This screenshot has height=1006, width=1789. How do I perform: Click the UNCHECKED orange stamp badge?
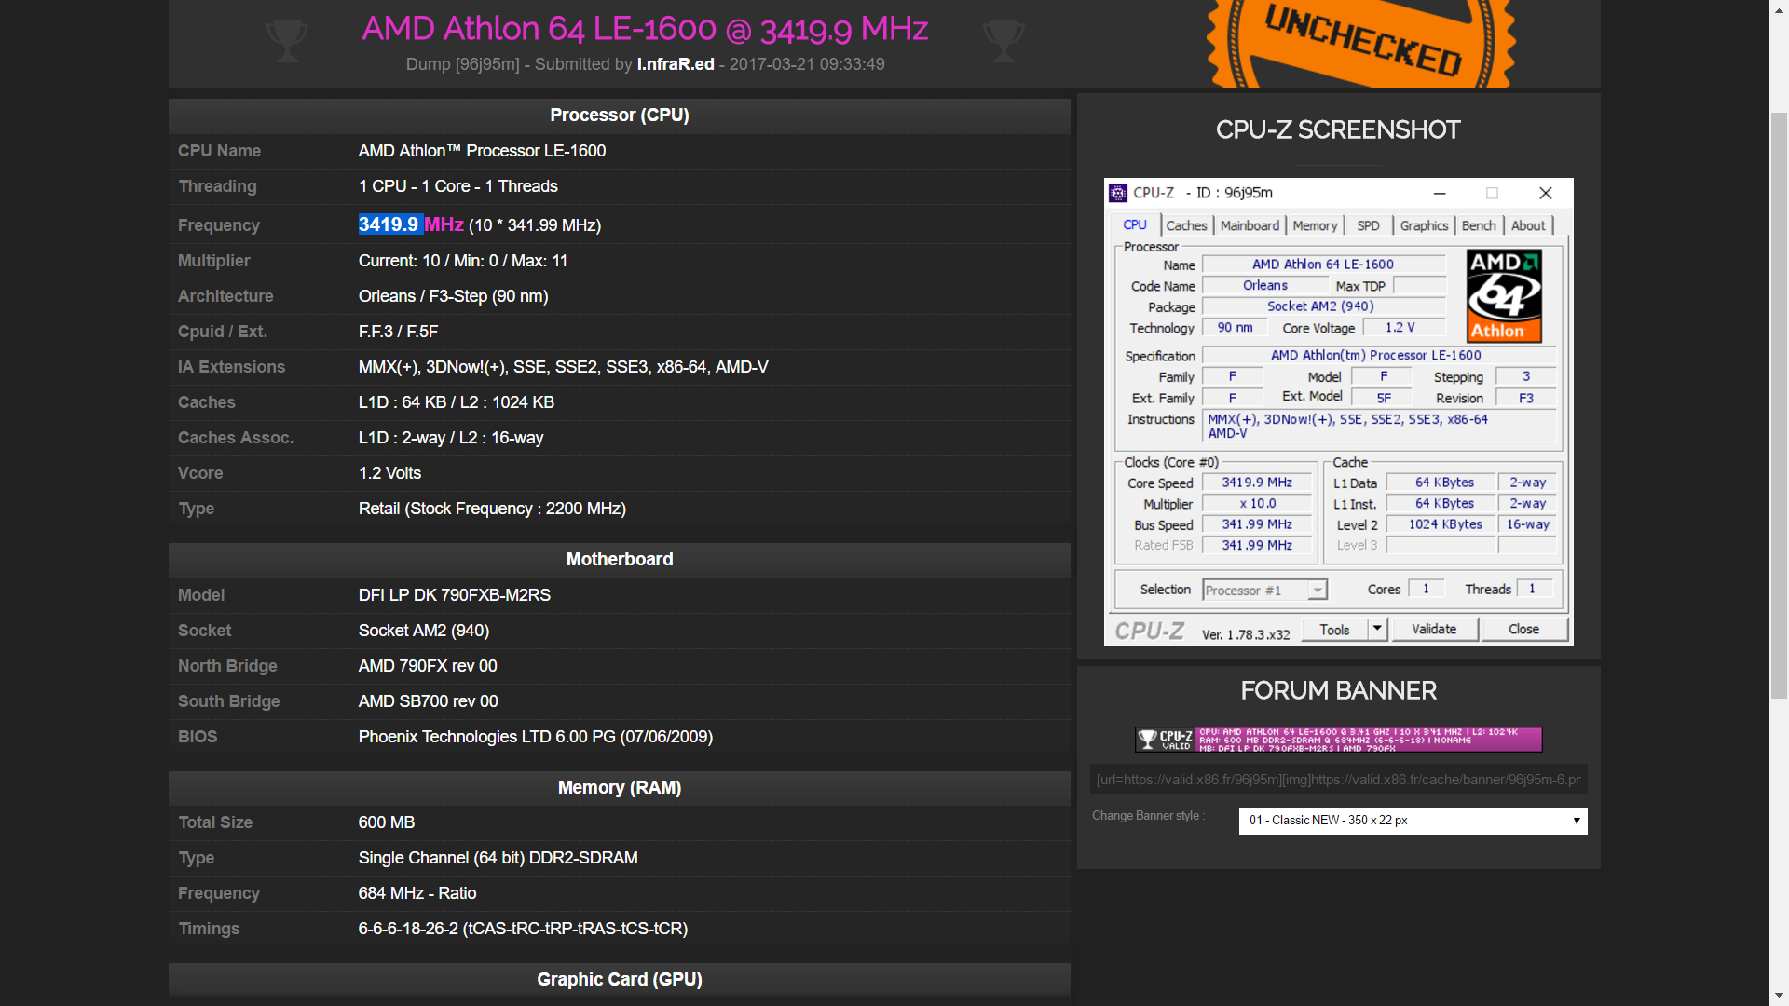[x=1361, y=42]
